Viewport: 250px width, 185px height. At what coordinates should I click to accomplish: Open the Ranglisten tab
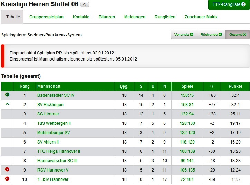165,17
